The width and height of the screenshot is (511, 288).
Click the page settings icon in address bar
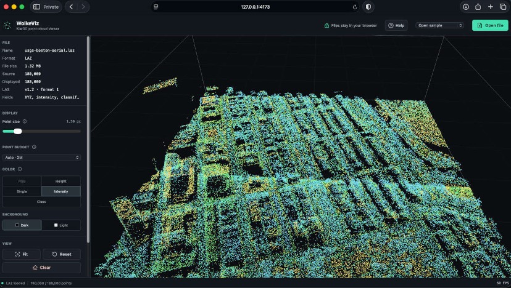(156, 7)
